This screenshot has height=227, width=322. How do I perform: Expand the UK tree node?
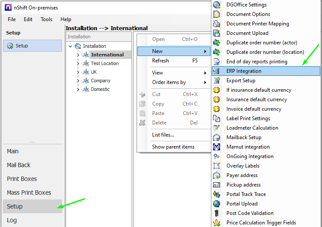pos(78,72)
